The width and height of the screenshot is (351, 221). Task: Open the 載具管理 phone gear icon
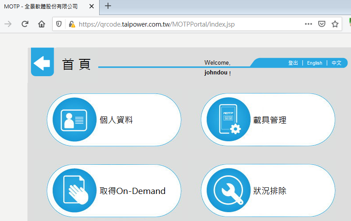tap(228, 119)
